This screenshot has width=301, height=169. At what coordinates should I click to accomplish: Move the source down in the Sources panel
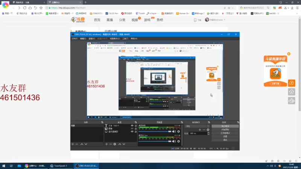click(x=124, y=144)
